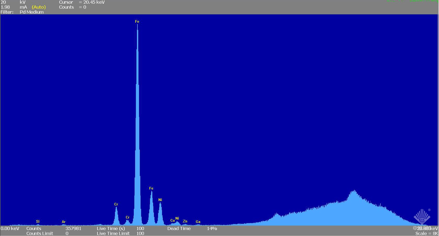This screenshot has height=236, width=439.
Task: Click the CTC logo watermark
Action: click(x=422, y=217)
